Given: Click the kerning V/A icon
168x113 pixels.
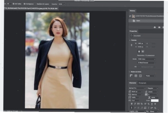Looking at the screenshot, I should (130, 95).
